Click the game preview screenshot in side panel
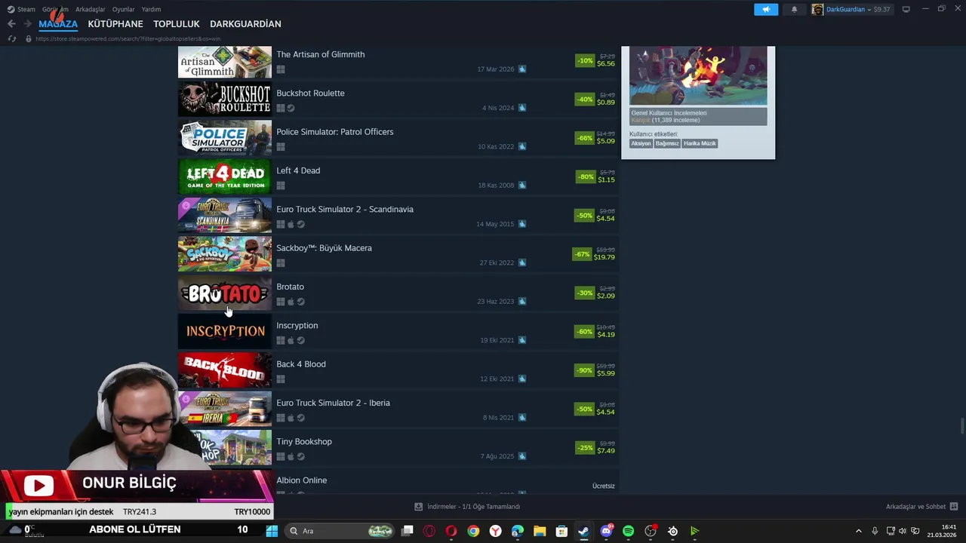Image resolution: width=966 pixels, height=543 pixels. click(698, 75)
